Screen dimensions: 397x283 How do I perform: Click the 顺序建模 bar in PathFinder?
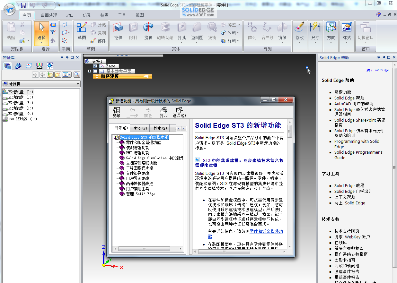122,76
